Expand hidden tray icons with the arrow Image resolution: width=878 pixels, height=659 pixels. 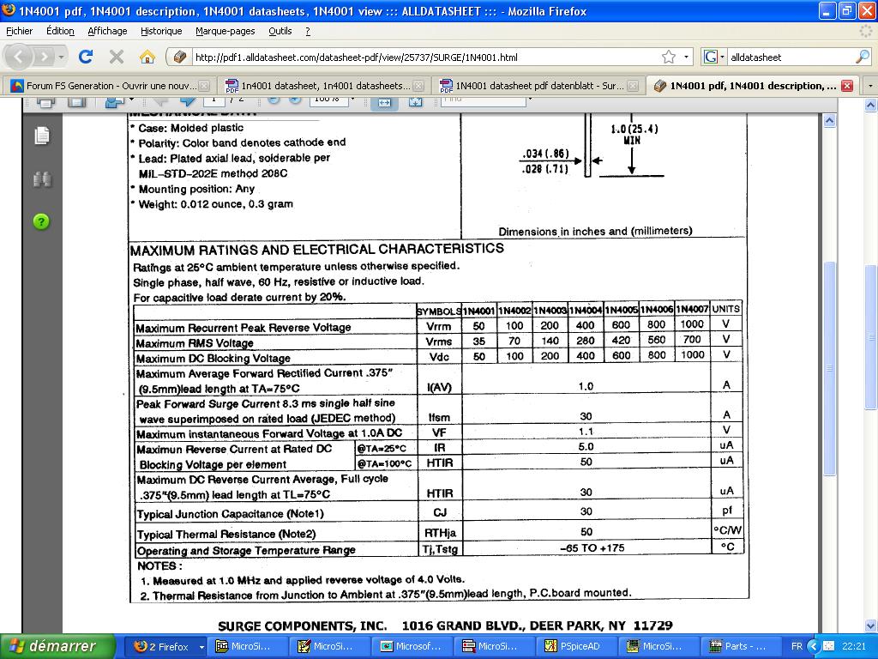pos(815,647)
